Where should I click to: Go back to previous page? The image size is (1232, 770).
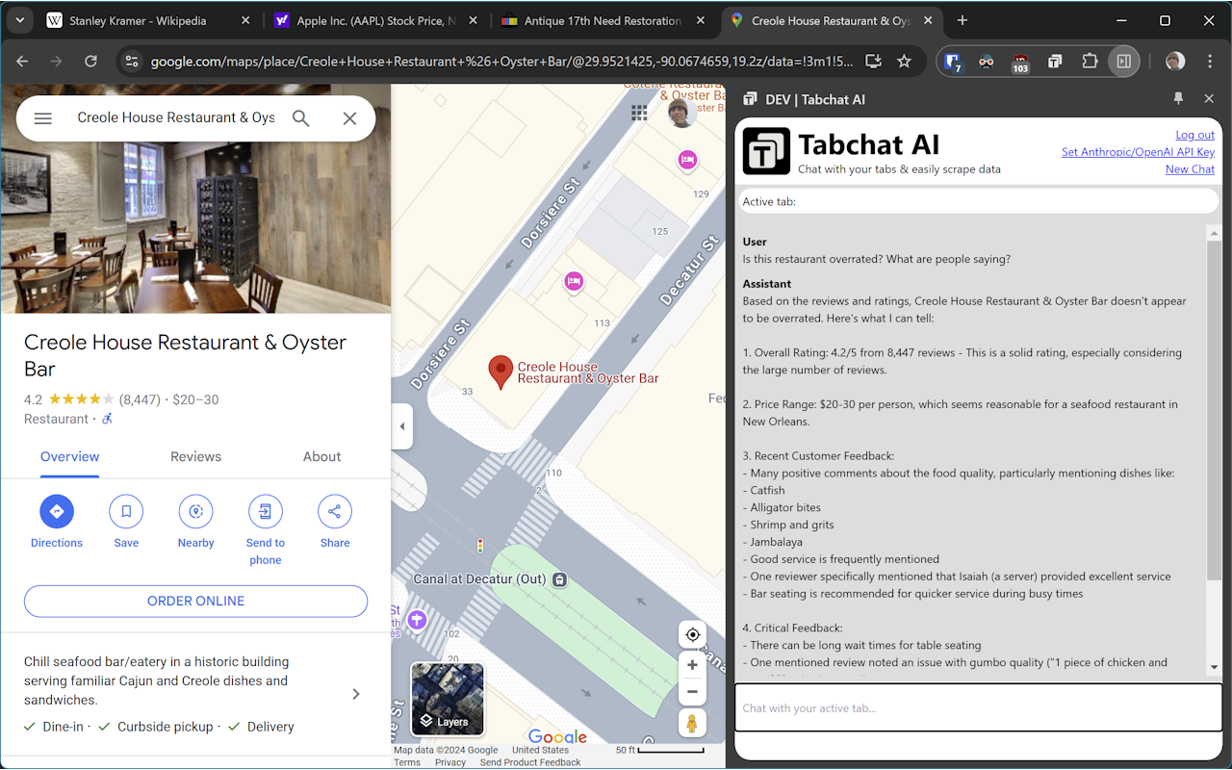(22, 62)
